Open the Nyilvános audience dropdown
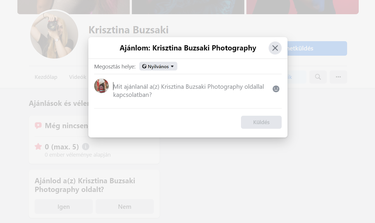 coord(158,66)
